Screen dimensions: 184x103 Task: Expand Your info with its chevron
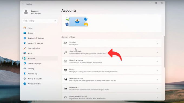(x=157, y=43)
